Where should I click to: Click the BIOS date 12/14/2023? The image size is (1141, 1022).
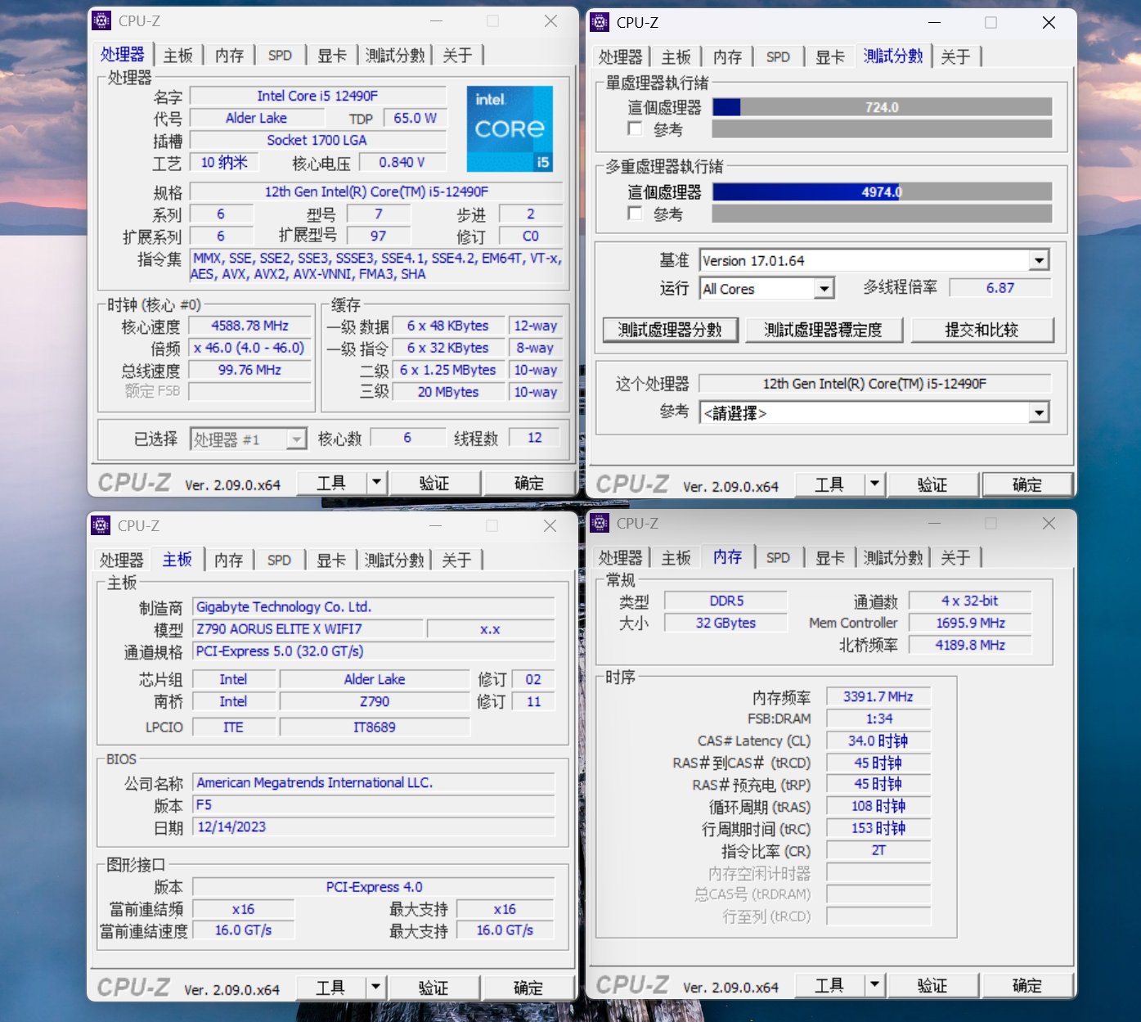point(374,826)
